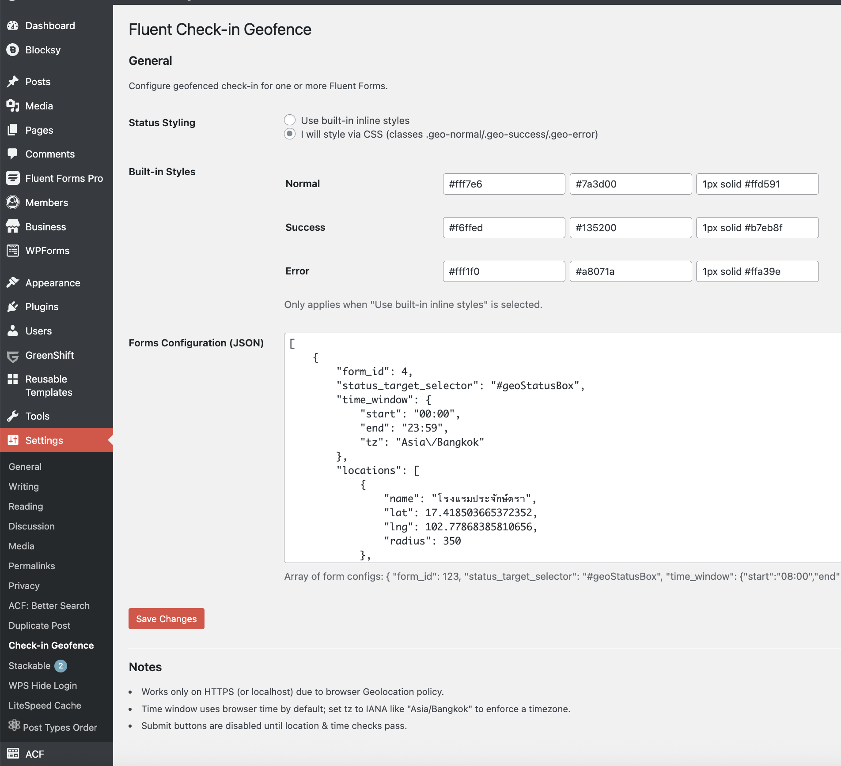Open Permalinks settings submenu
Screen dimensions: 841x766
(x=32, y=566)
